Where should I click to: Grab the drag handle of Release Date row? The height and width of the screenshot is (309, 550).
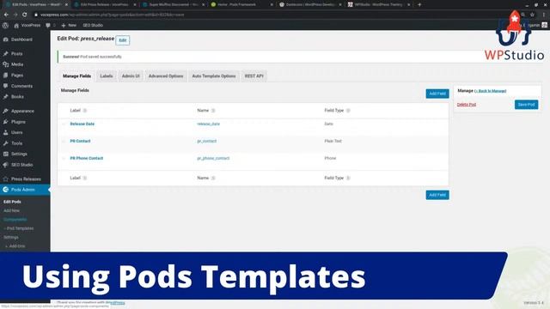click(x=64, y=124)
